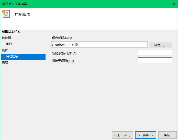Click the task scheduler clock icon
Image resolution: width=178 pixels, height=140 pixels.
(6, 14)
